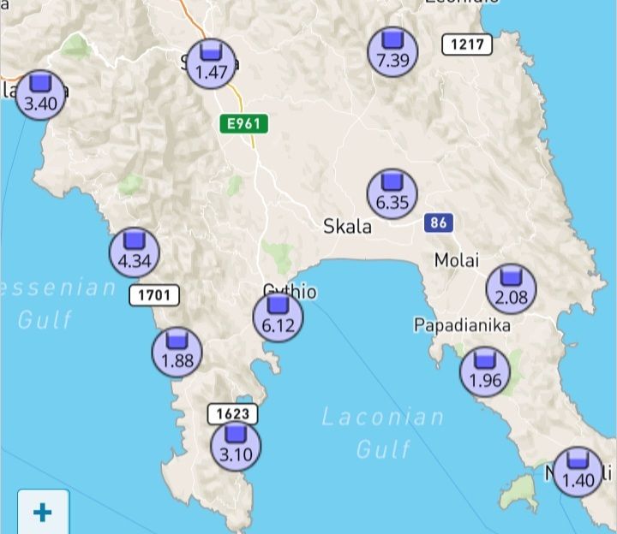Select the blue 86 route badge

click(x=439, y=222)
